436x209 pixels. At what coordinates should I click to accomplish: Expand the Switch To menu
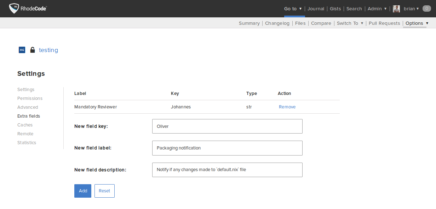point(350,23)
